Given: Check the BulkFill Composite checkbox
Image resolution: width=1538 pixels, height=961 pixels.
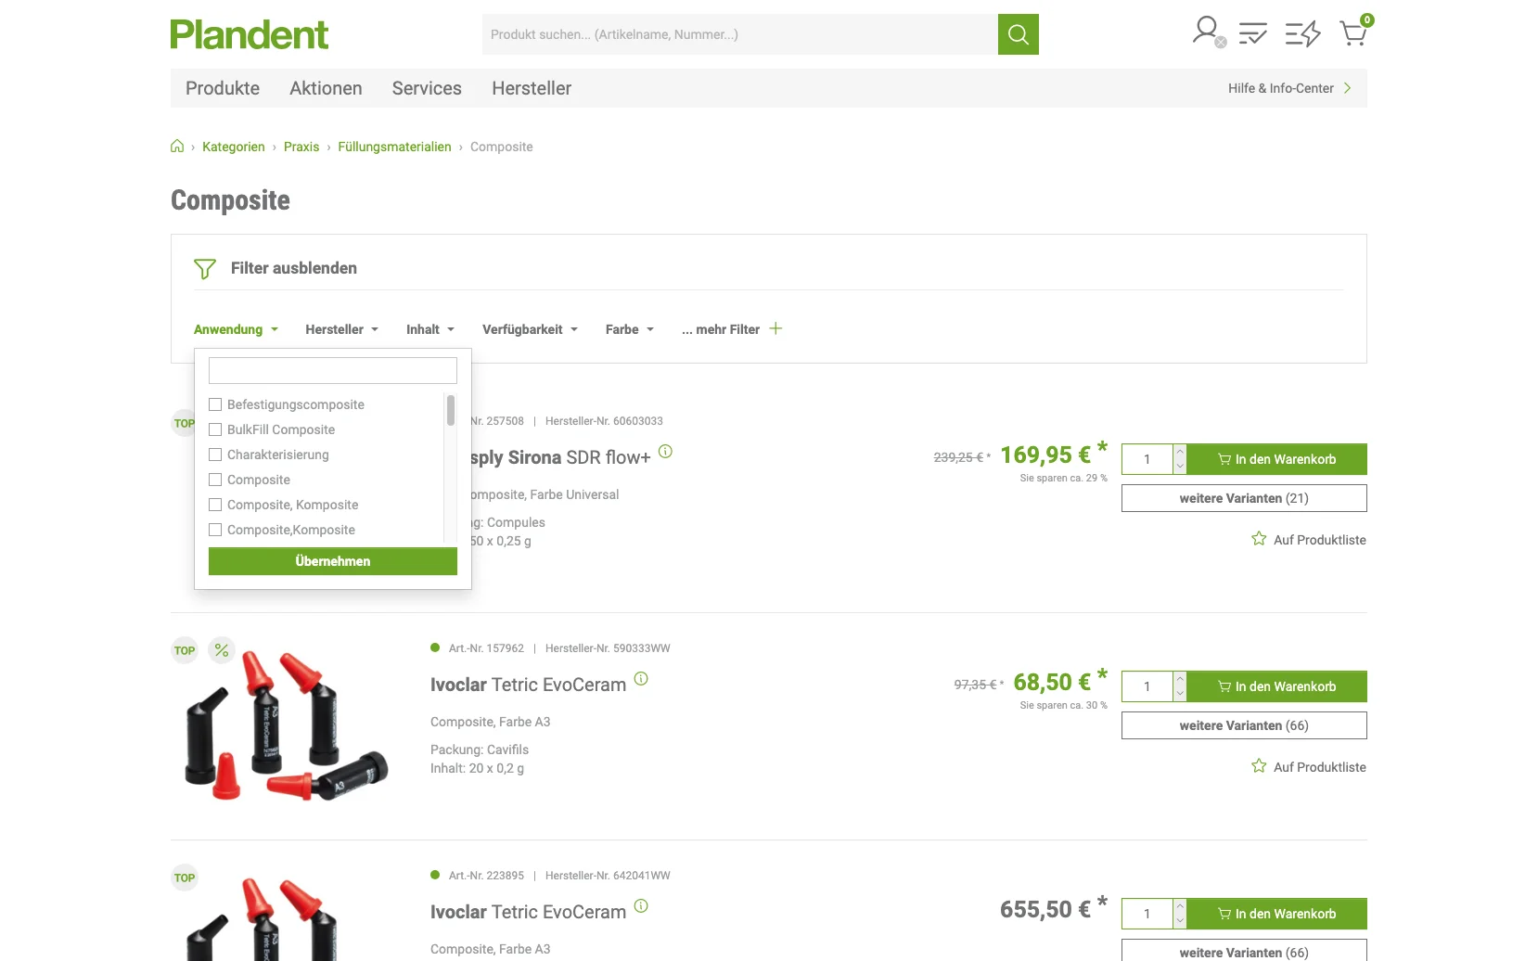Looking at the screenshot, I should (215, 429).
